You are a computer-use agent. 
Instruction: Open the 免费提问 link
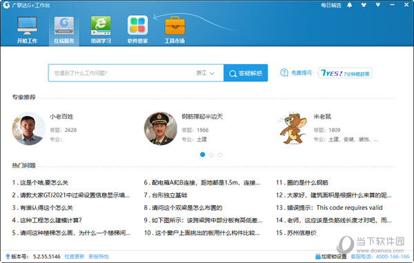(302, 72)
